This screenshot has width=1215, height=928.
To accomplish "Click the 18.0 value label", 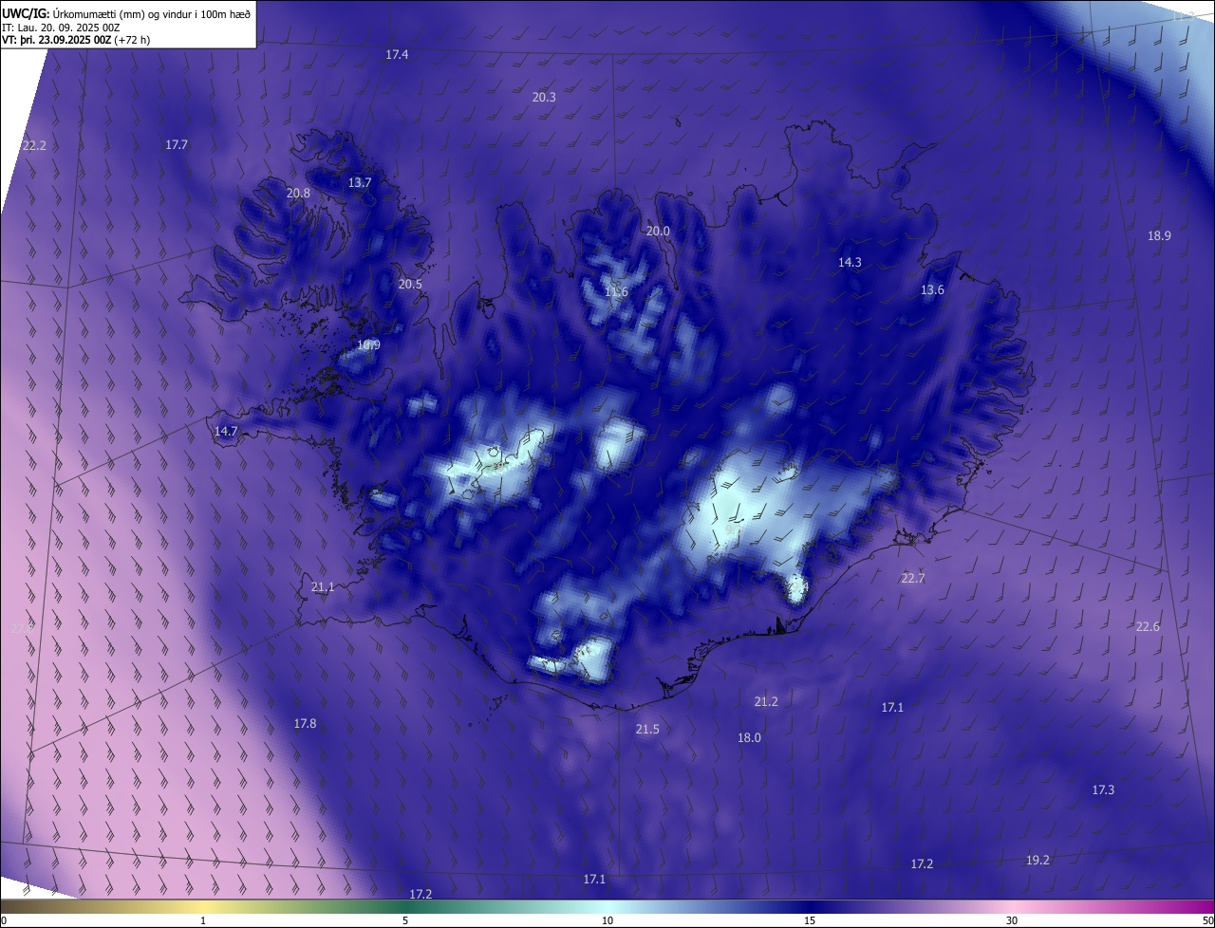I will pyautogui.click(x=749, y=738).
